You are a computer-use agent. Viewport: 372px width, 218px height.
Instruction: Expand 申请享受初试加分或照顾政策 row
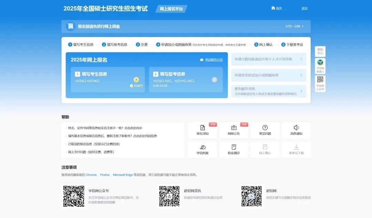(269, 75)
